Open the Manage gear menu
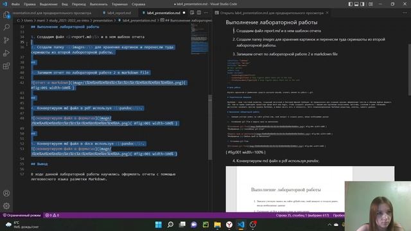411x231 pixels. click(x=6, y=206)
